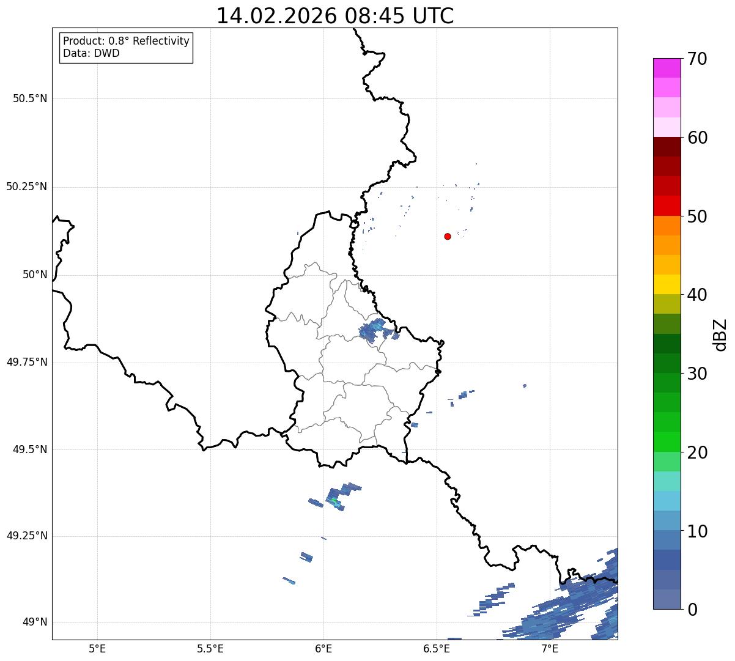The image size is (735, 661).
Task: Click the colorbar tick label 10
Action: [x=696, y=531]
